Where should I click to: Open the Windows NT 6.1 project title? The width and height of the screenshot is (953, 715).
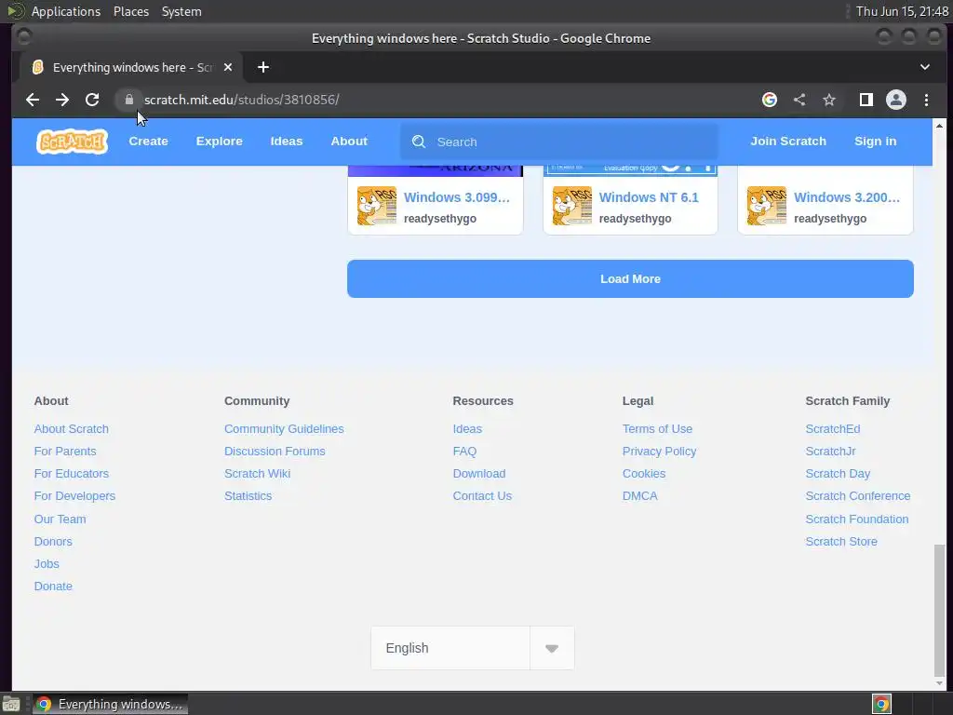tap(649, 197)
